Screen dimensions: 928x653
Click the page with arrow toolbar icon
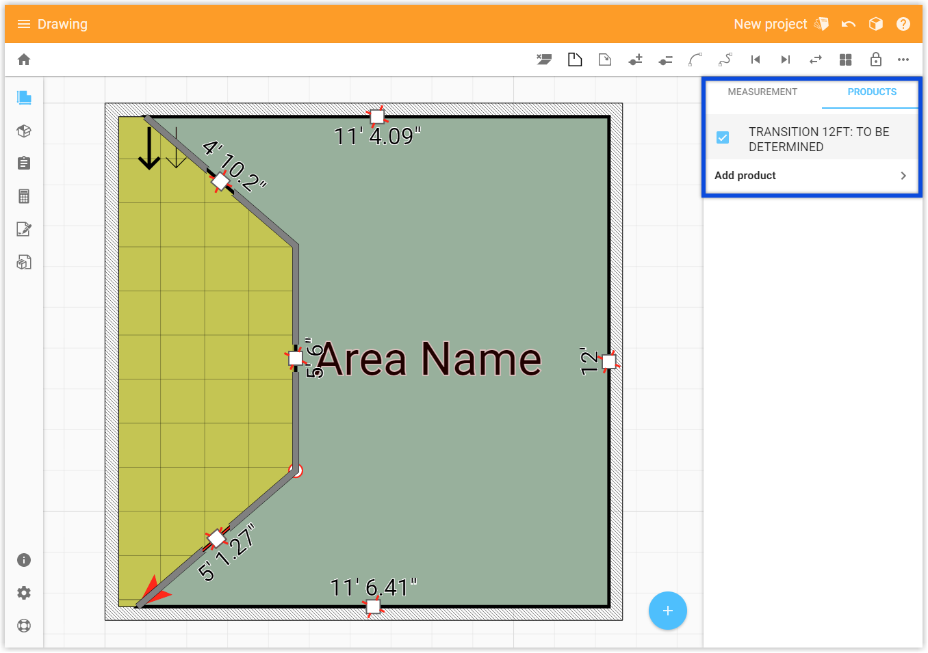coord(605,59)
